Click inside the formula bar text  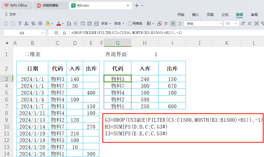click(127, 33)
